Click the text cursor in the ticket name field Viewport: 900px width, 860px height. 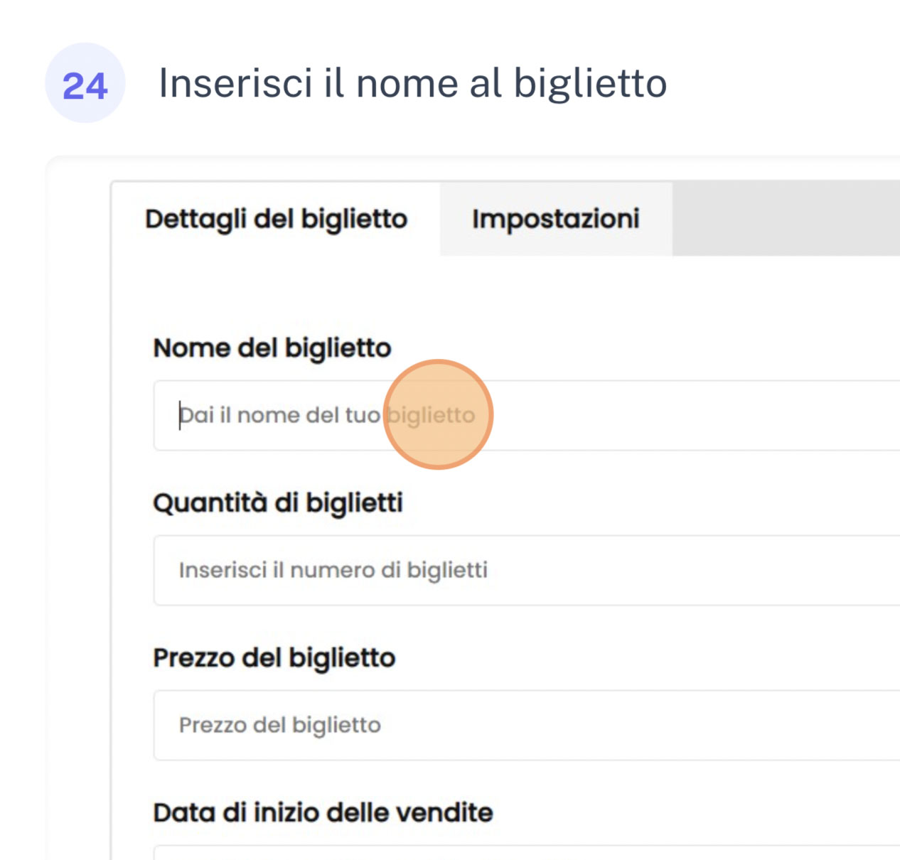click(x=180, y=415)
